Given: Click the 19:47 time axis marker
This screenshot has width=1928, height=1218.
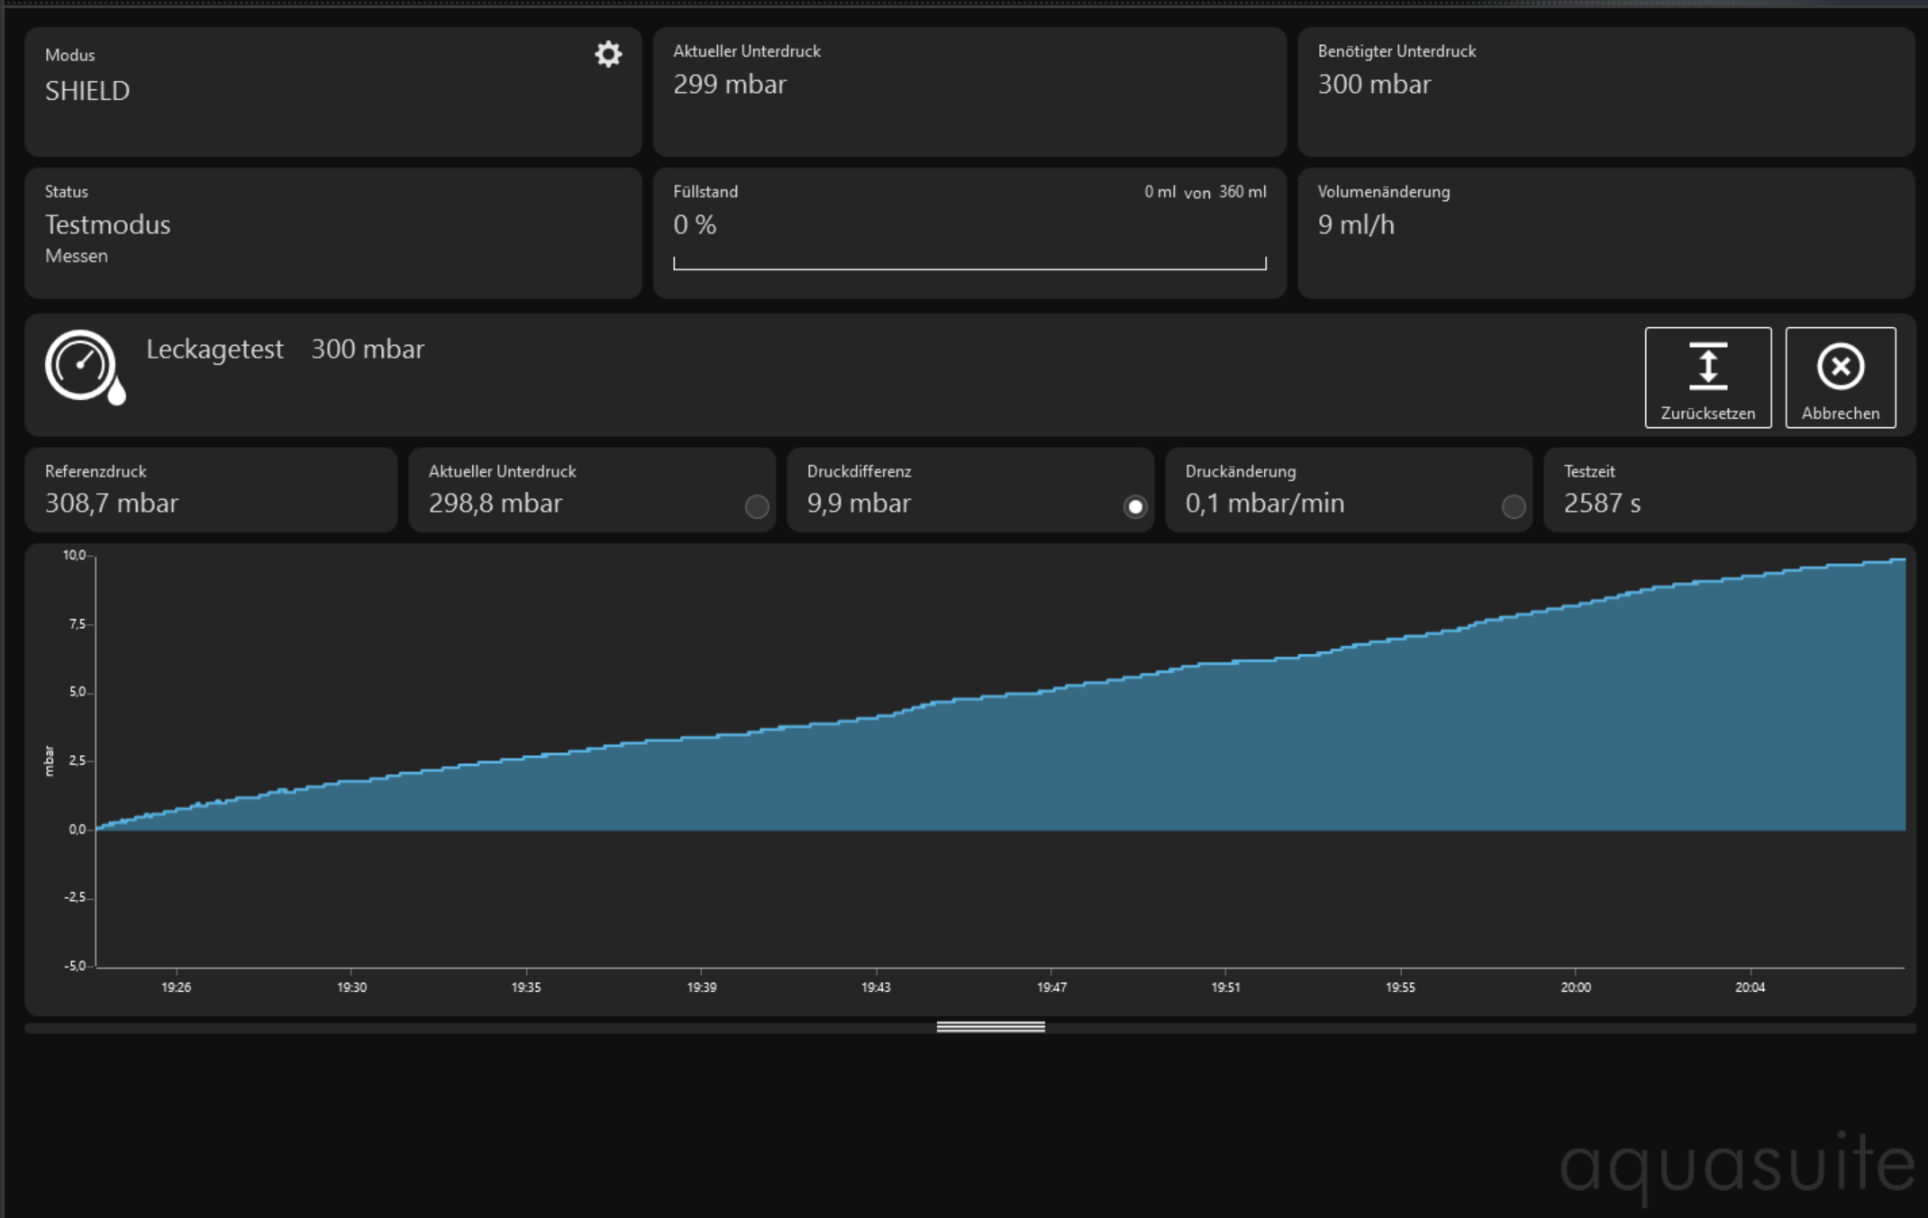Looking at the screenshot, I should click(1051, 986).
